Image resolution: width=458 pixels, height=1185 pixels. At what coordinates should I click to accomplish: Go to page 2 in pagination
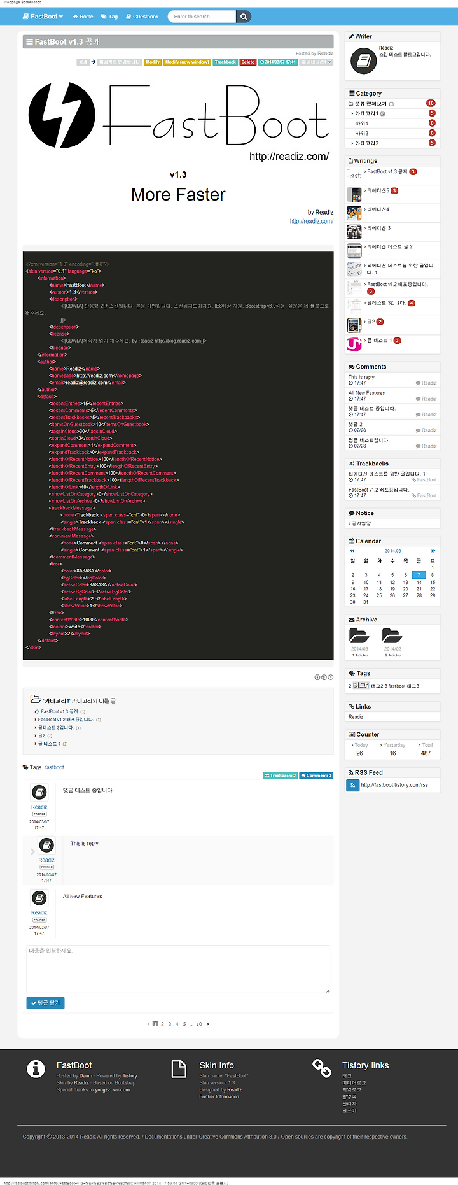coord(162,1024)
